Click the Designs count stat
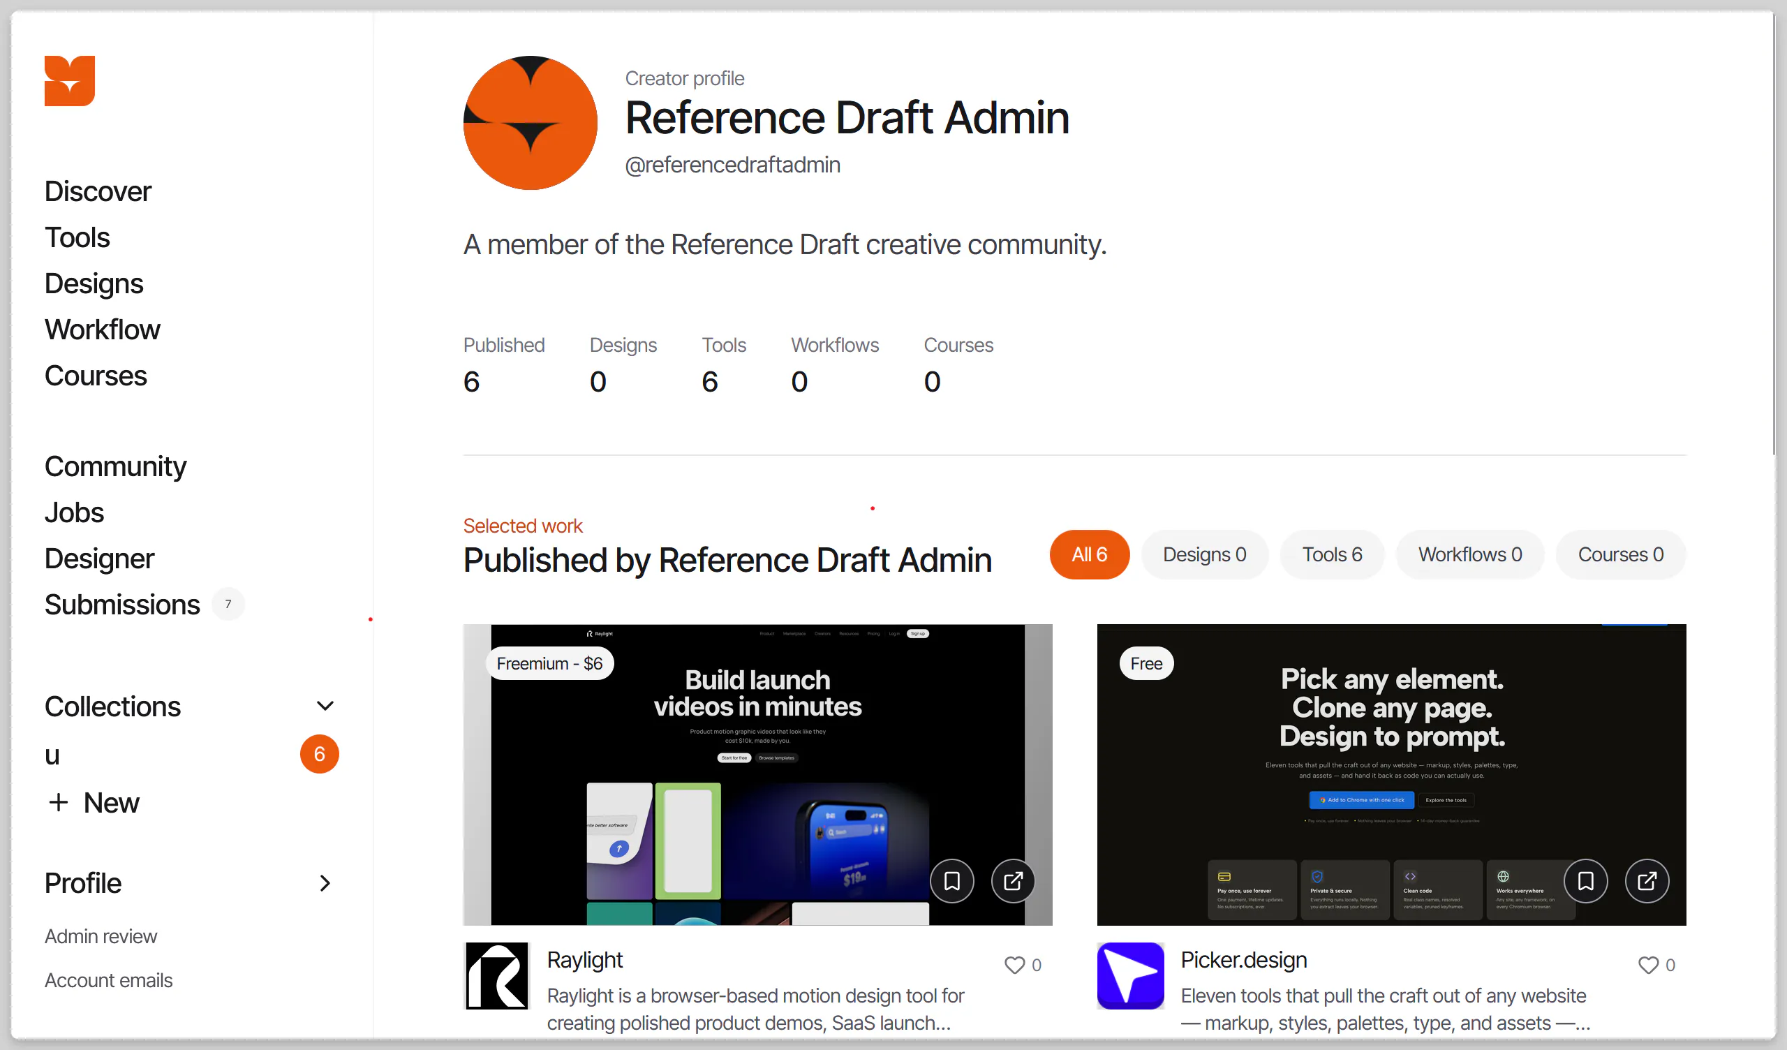1787x1050 pixels. pos(623,364)
